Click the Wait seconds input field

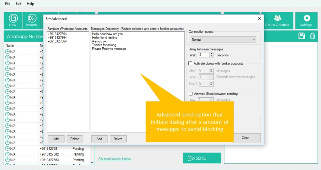click(204, 55)
